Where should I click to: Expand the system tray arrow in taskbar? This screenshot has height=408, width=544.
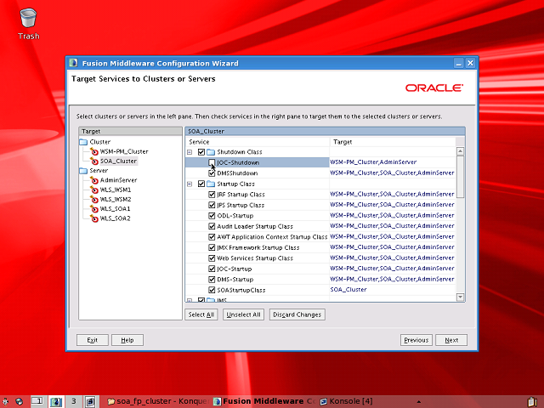(x=419, y=402)
